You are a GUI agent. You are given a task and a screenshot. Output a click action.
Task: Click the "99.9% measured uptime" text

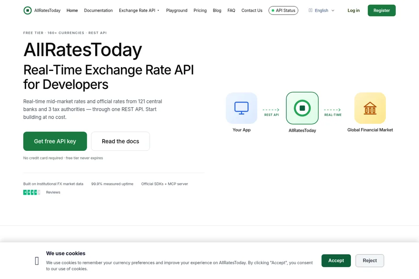tap(112, 184)
